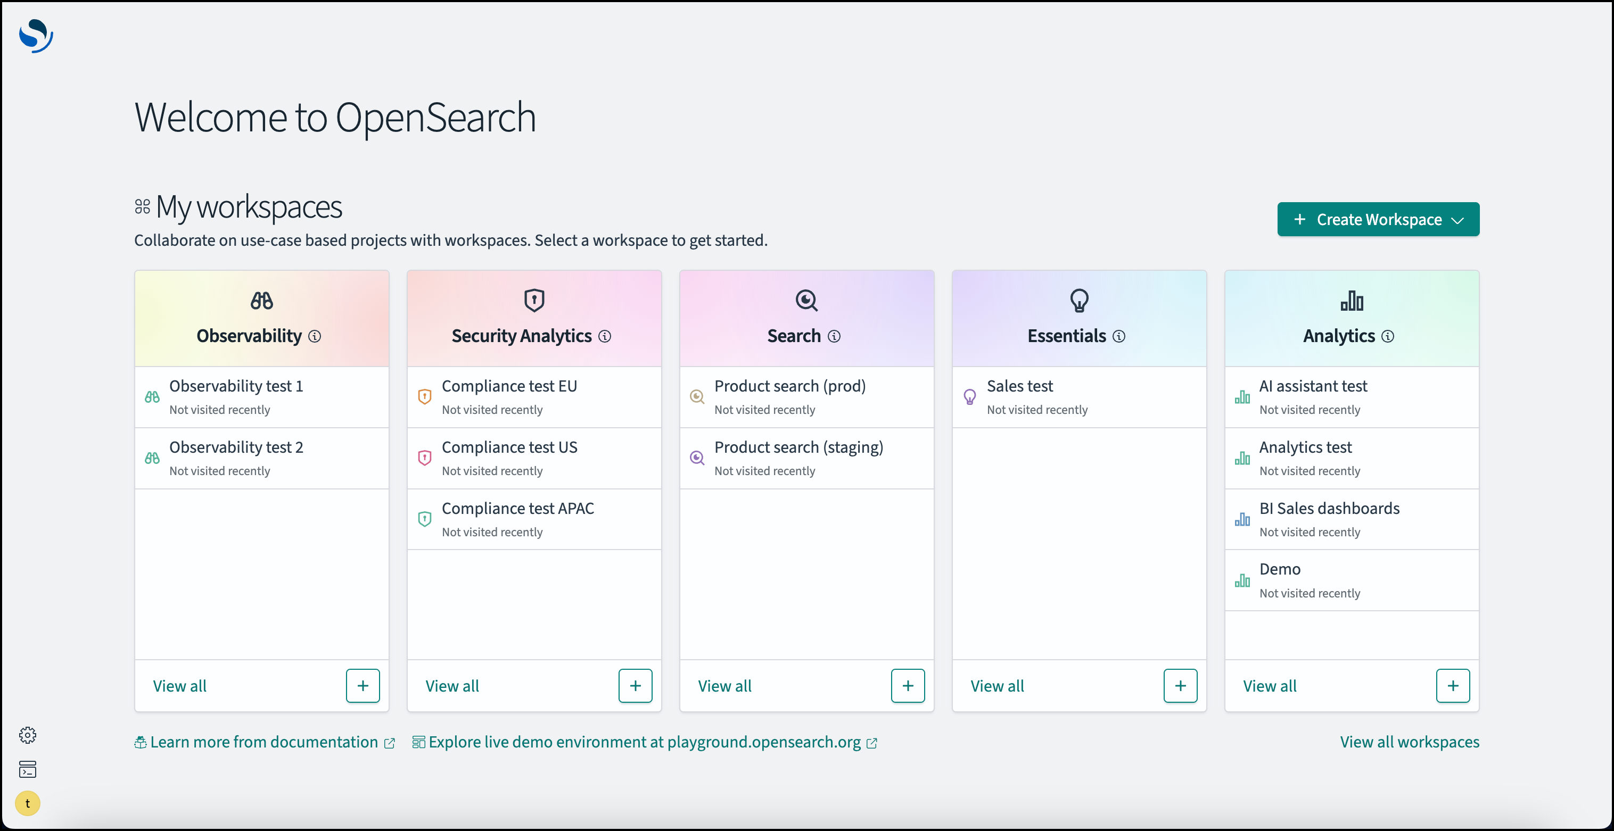This screenshot has width=1614, height=831.
Task: Click View all workspaces link
Action: click(x=1409, y=742)
